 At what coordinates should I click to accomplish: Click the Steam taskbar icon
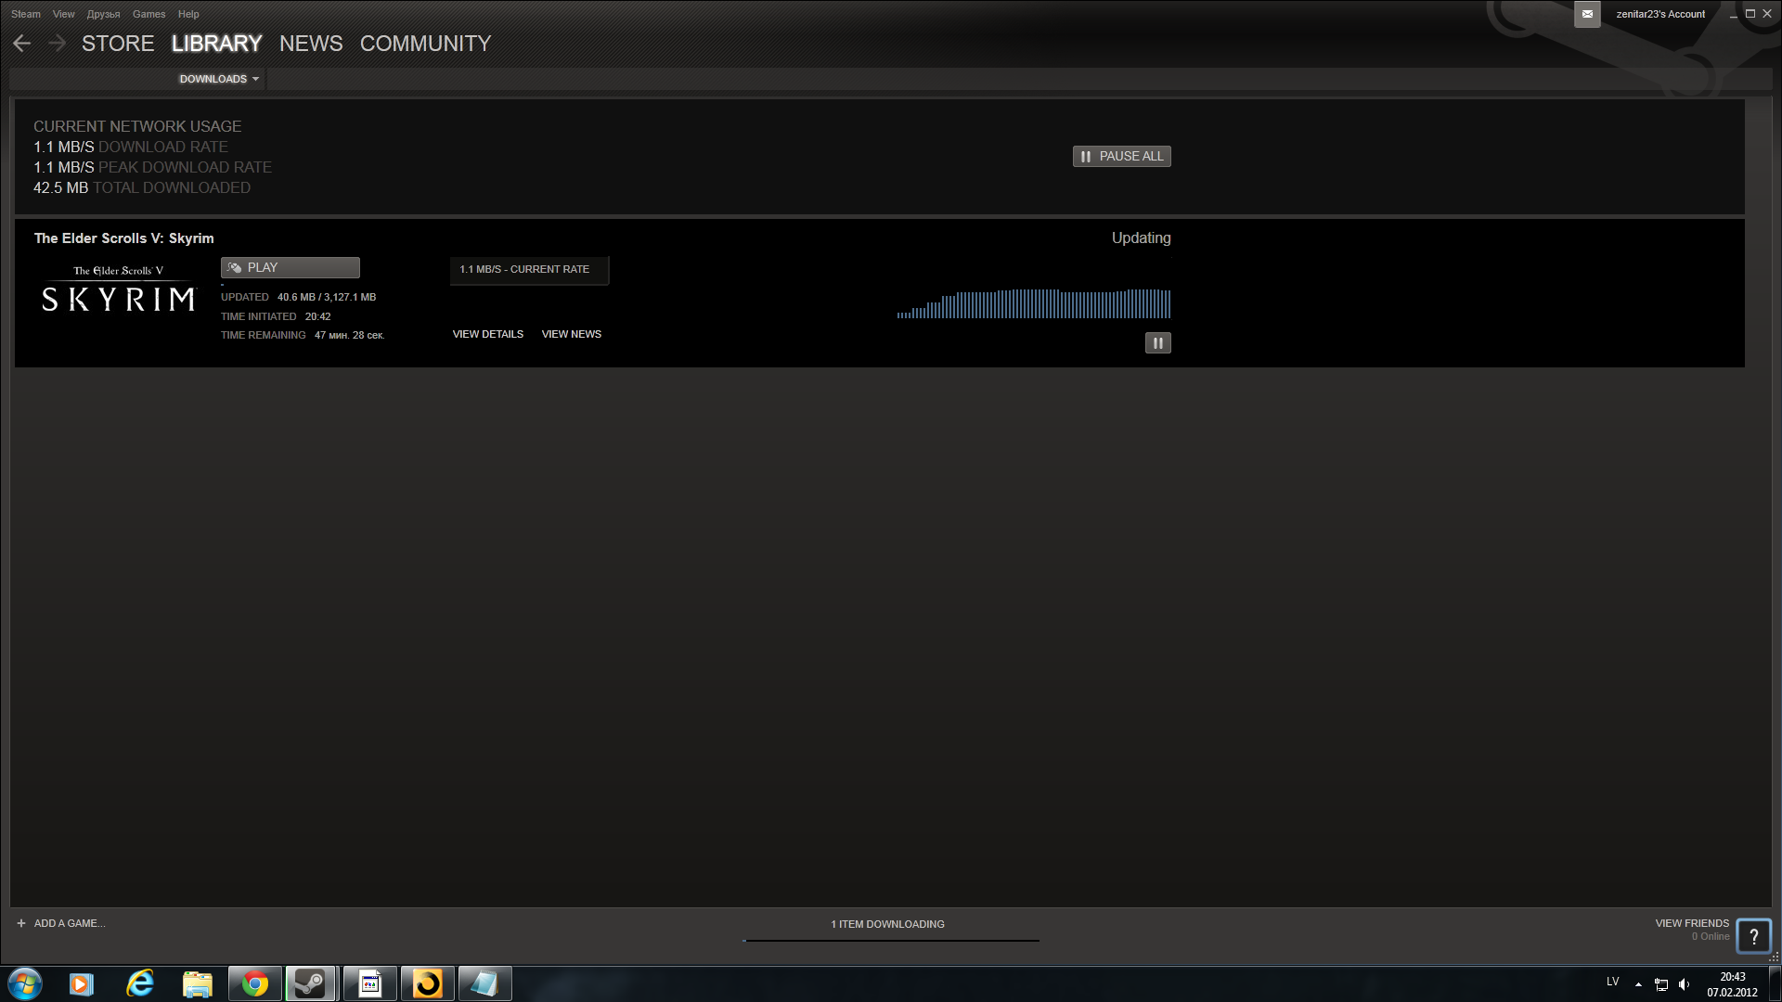click(312, 983)
